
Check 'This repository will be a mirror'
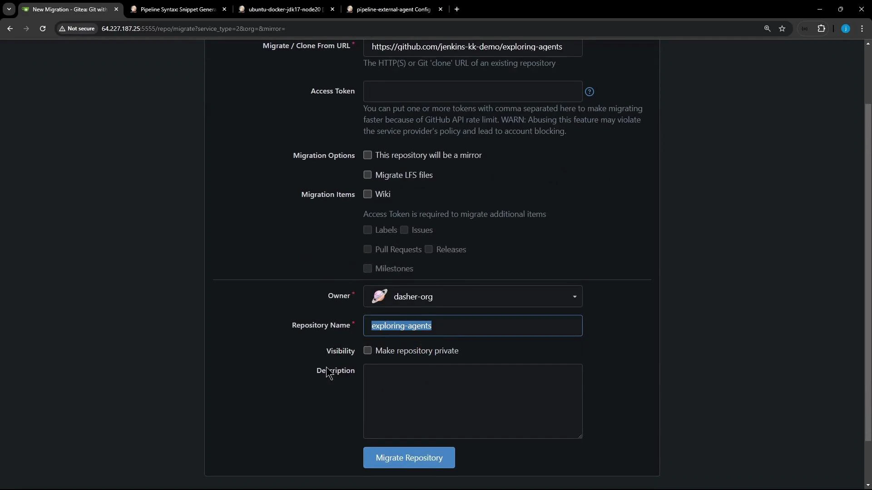pos(367,155)
